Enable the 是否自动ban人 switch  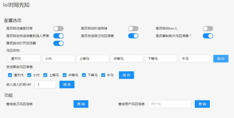pos(208,28)
